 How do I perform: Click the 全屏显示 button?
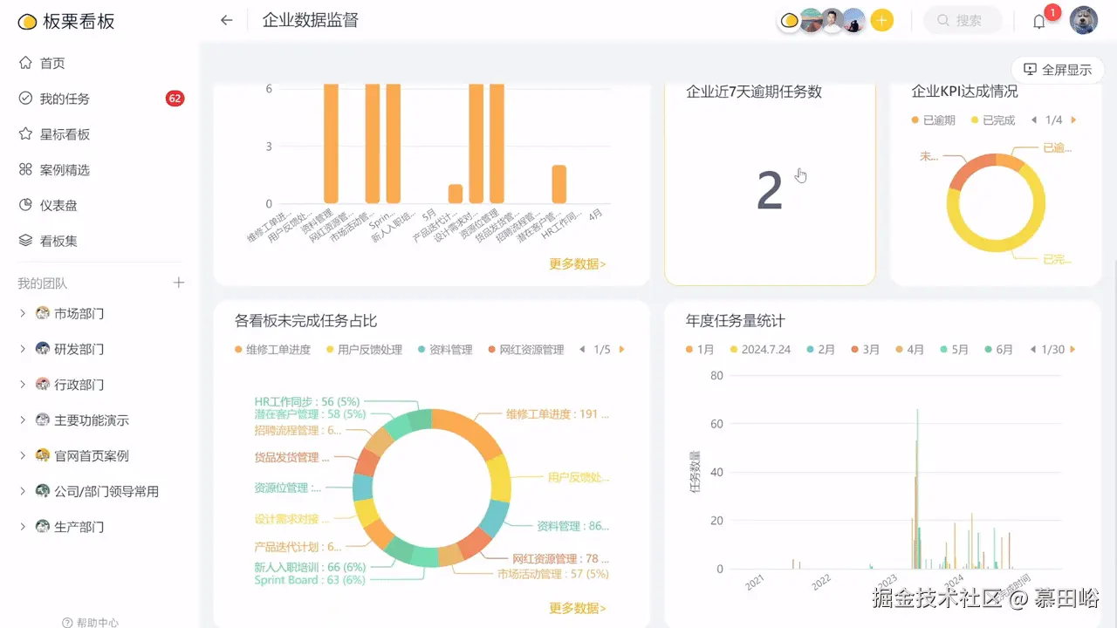[x=1058, y=70]
